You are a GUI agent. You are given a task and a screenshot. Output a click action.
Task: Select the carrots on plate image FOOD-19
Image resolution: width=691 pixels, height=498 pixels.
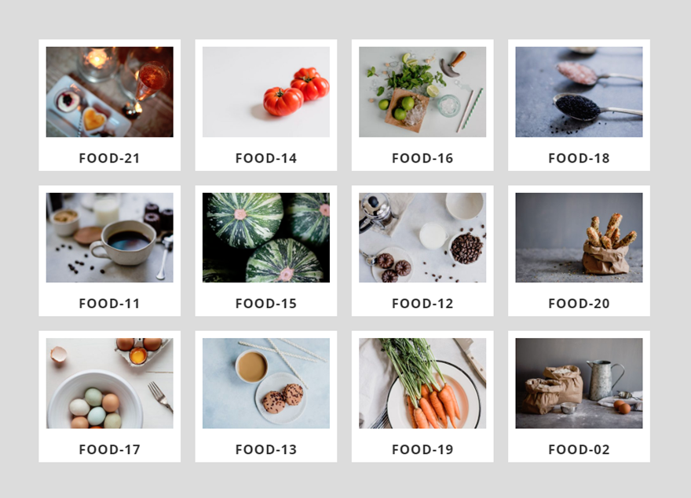tap(422, 383)
